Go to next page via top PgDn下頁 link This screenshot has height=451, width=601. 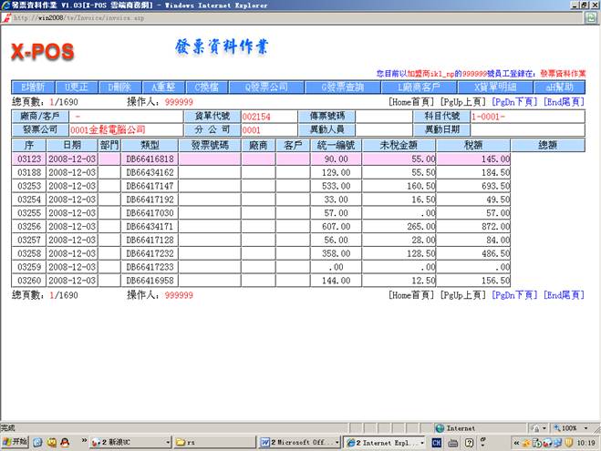[x=515, y=103]
